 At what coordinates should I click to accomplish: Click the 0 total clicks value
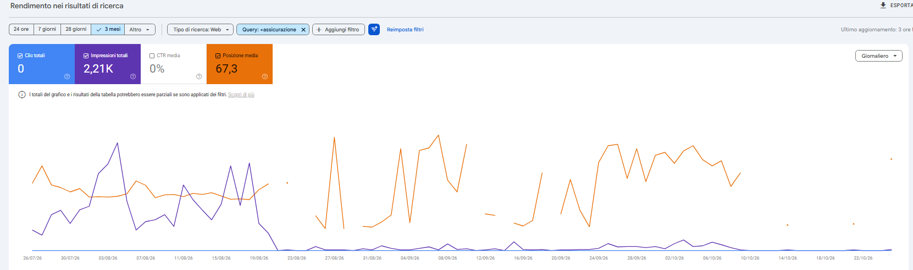tap(21, 69)
